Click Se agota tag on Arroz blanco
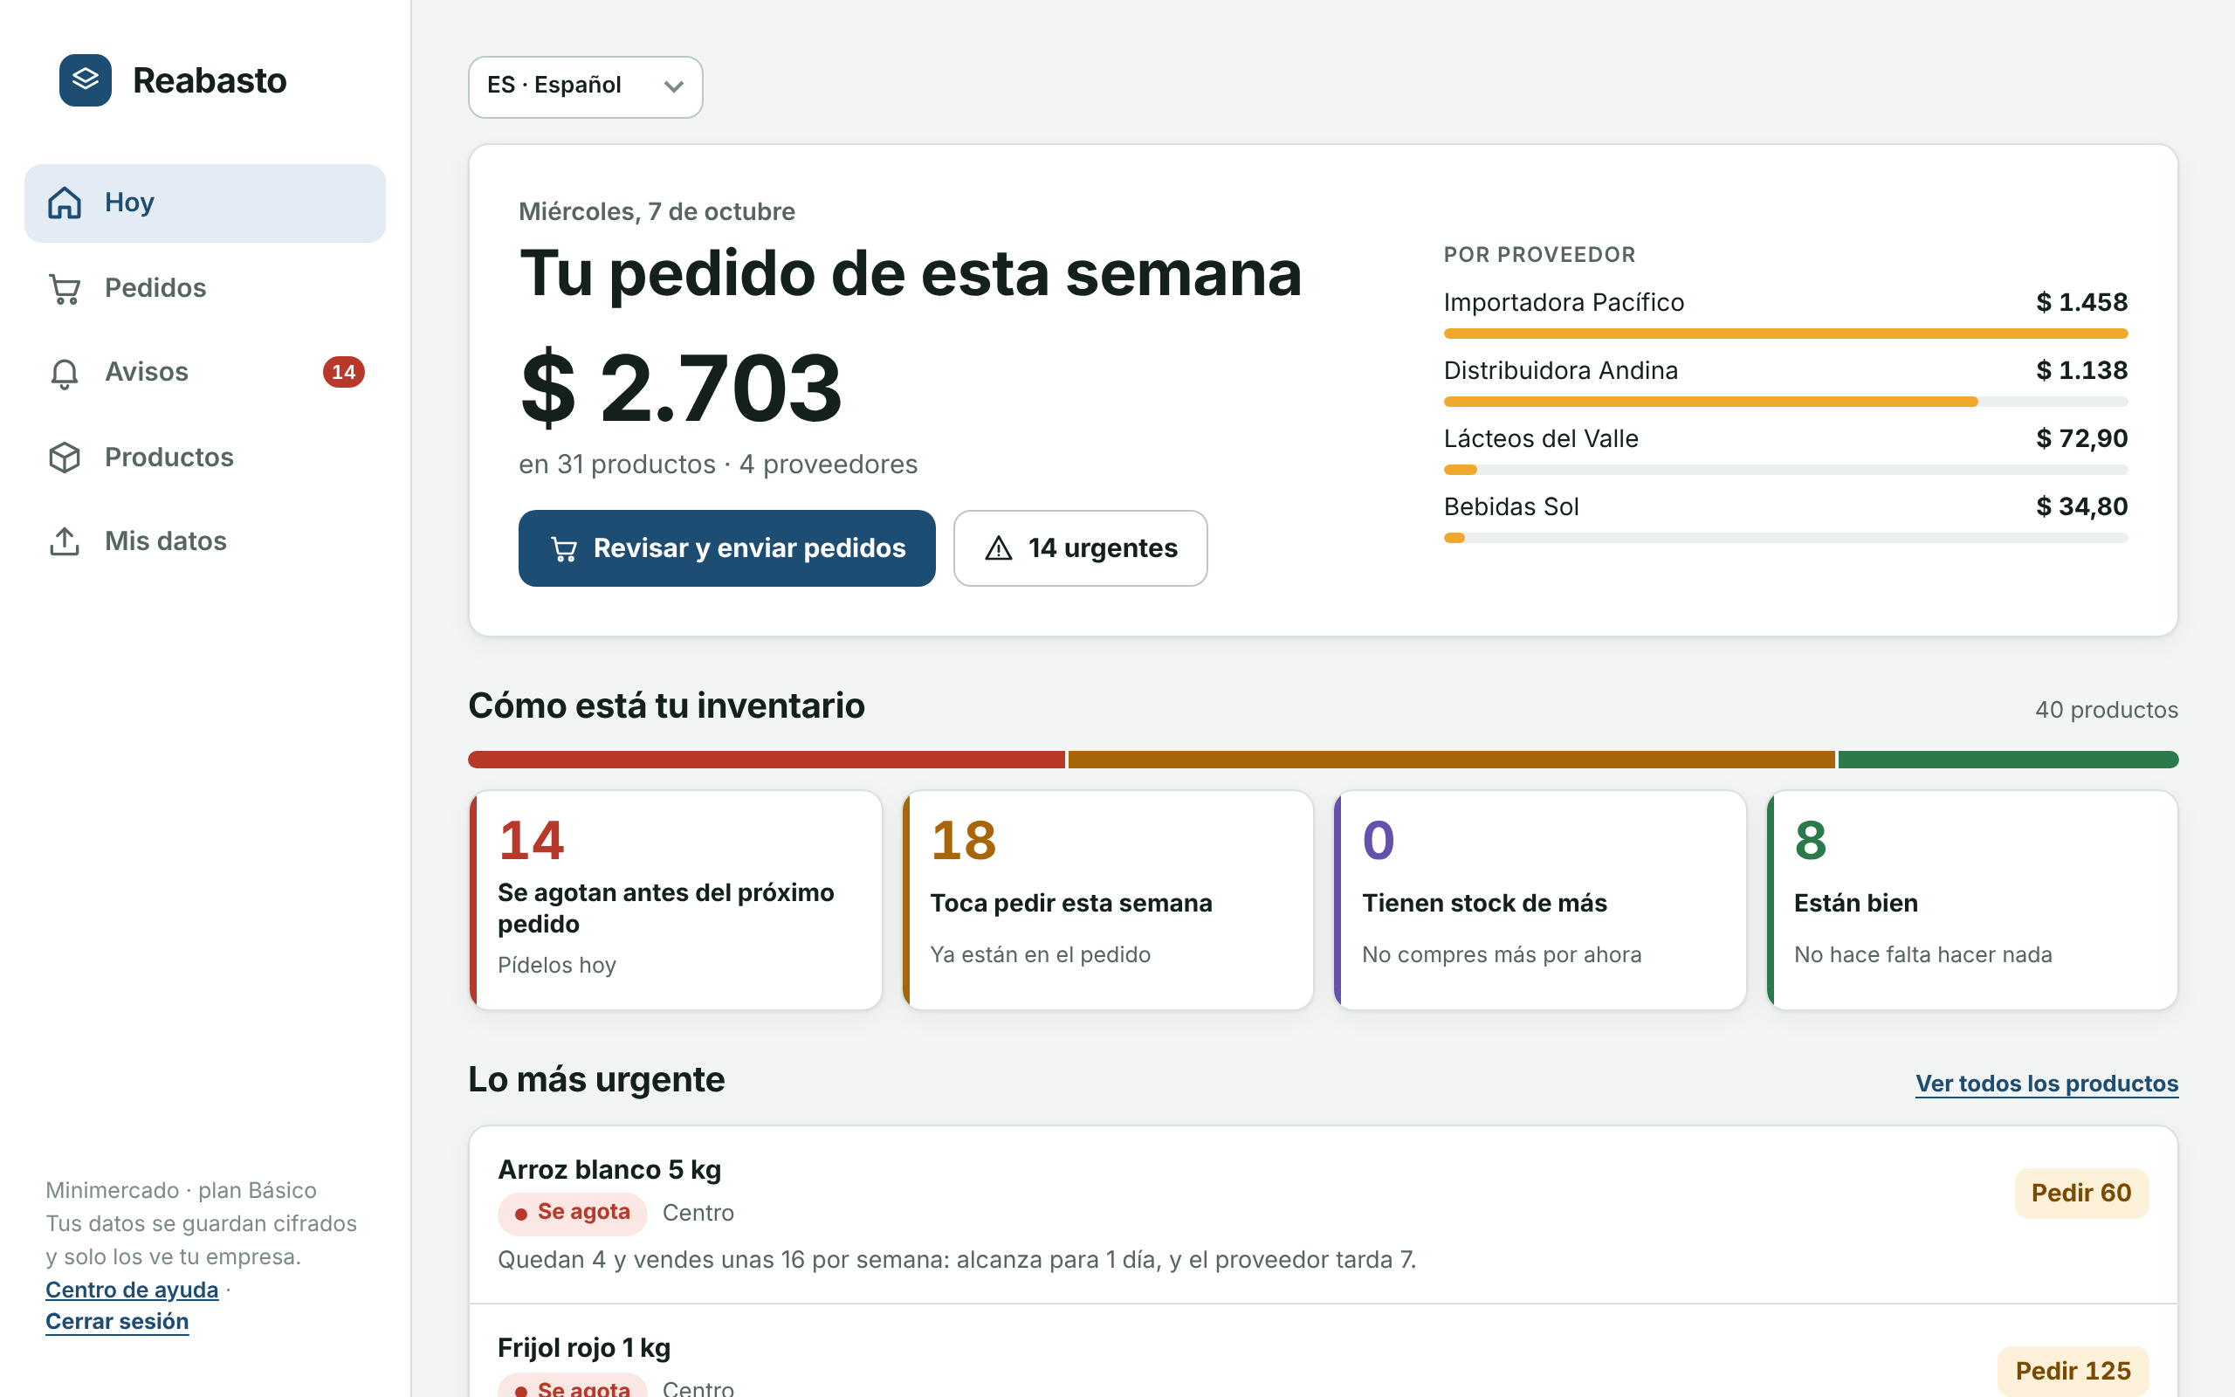 pyautogui.click(x=573, y=1213)
